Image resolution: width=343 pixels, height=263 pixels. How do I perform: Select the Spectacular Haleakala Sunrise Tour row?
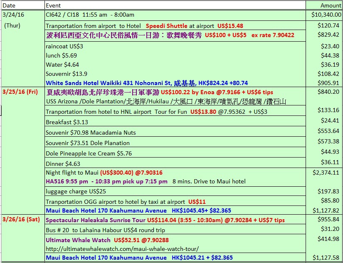(175, 220)
